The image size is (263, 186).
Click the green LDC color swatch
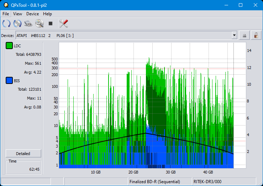pos(9,46)
